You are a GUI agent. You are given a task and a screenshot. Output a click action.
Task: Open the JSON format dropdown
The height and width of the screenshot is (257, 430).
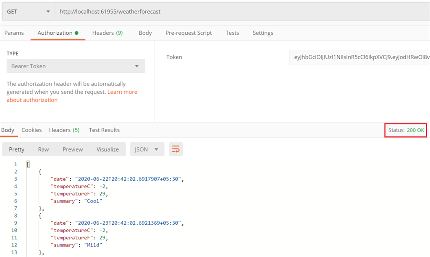pos(147,149)
